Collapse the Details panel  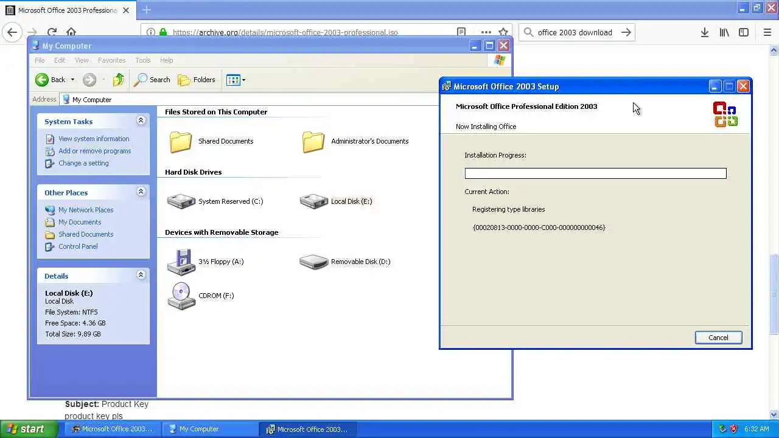tap(141, 275)
